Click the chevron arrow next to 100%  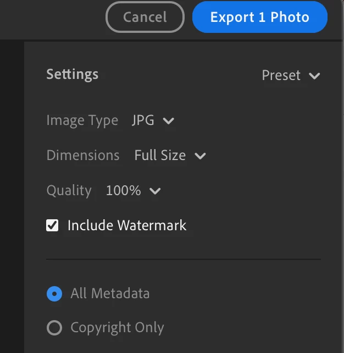tap(156, 191)
